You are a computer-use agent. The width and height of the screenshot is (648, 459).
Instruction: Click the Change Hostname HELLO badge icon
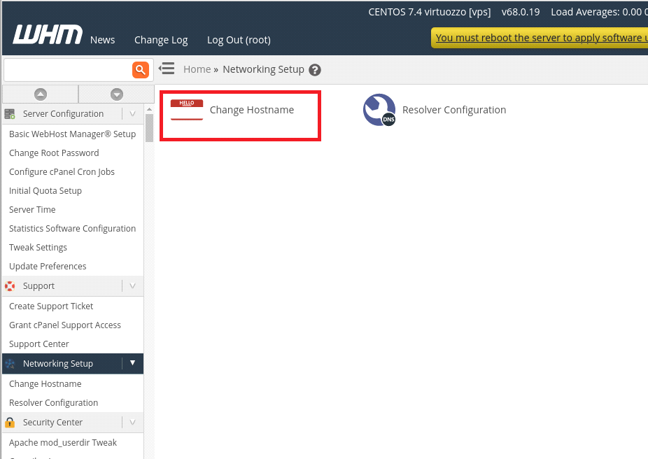(187, 110)
